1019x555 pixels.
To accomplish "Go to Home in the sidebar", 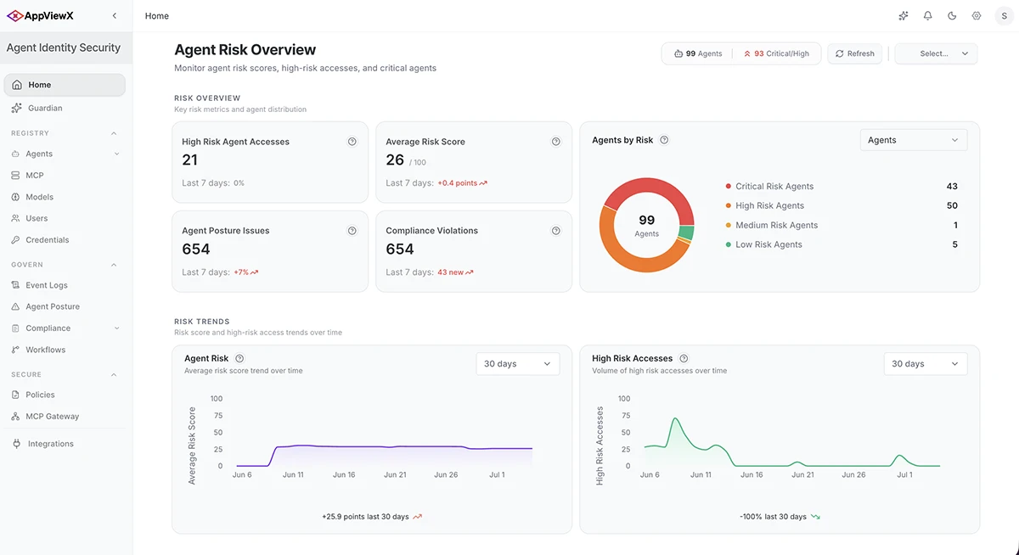I will tap(65, 85).
